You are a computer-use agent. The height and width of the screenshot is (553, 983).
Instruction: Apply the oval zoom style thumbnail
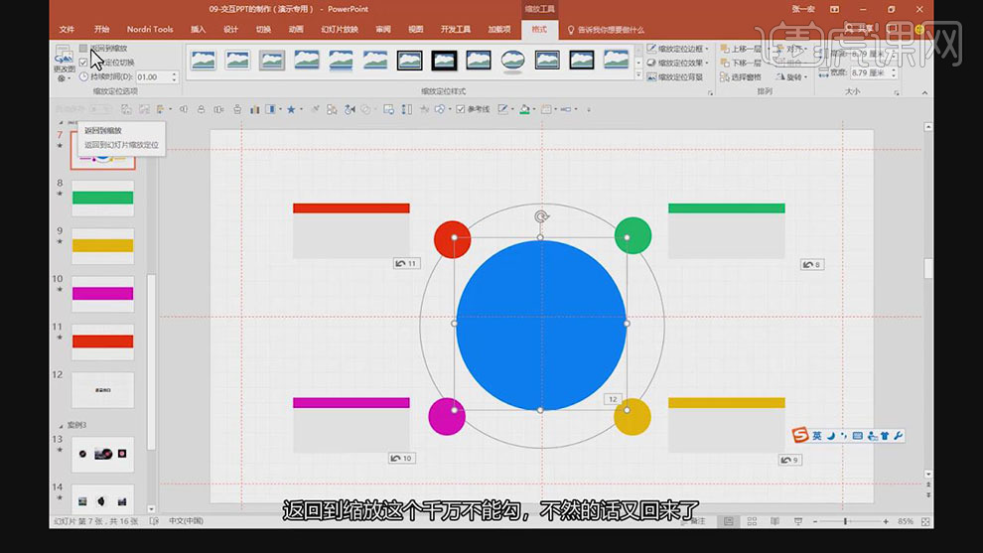pyautogui.click(x=512, y=61)
